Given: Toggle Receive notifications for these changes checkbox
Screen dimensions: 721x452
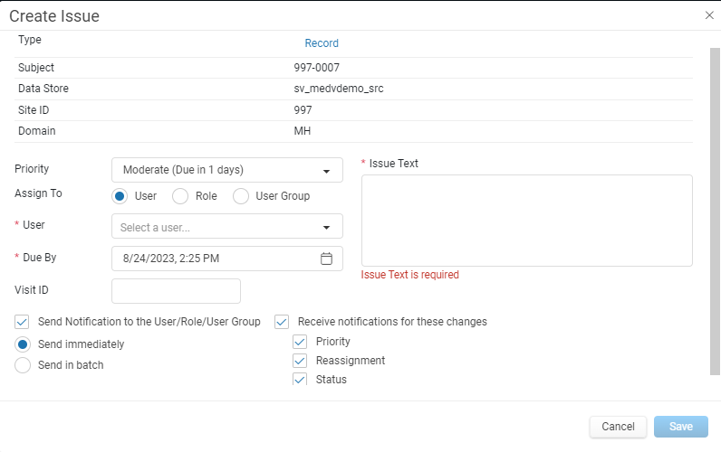Looking at the screenshot, I should (x=282, y=322).
